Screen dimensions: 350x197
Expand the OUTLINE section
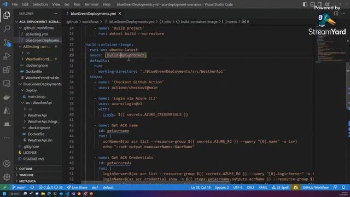click(x=38, y=169)
